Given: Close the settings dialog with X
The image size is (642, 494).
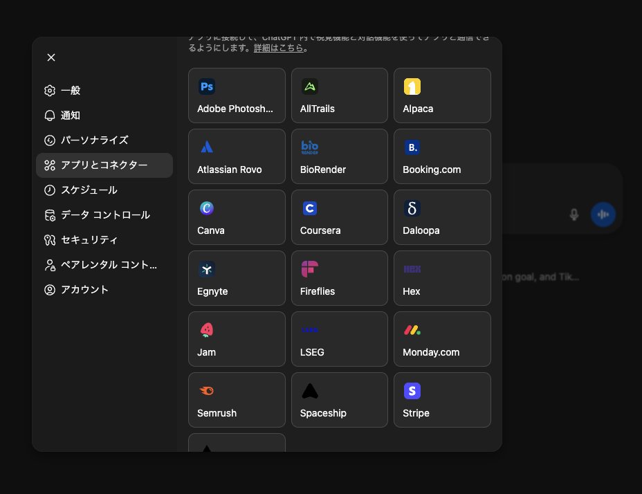Looking at the screenshot, I should pyautogui.click(x=51, y=57).
